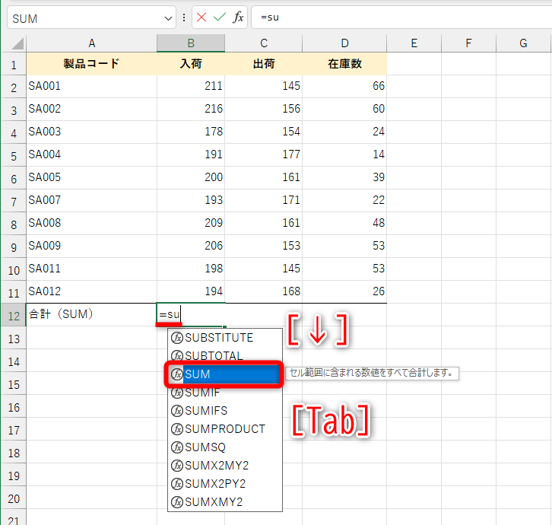Click active cell B12 containing =su
This screenshot has width=552, height=525.
pyautogui.click(x=191, y=314)
